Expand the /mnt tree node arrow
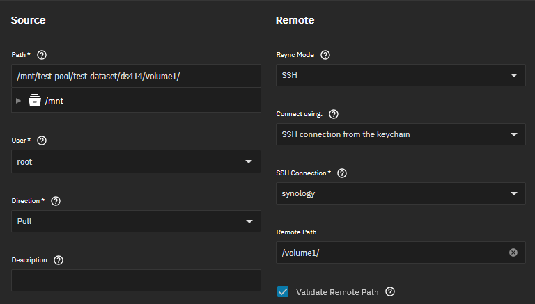 pos(19,101)
